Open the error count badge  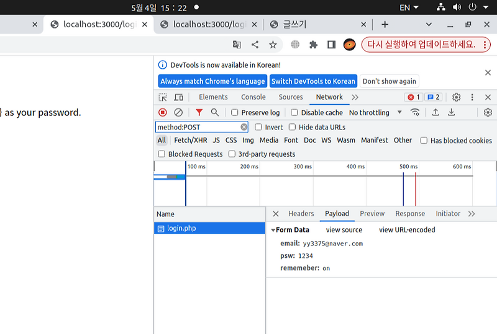(414, 97)
